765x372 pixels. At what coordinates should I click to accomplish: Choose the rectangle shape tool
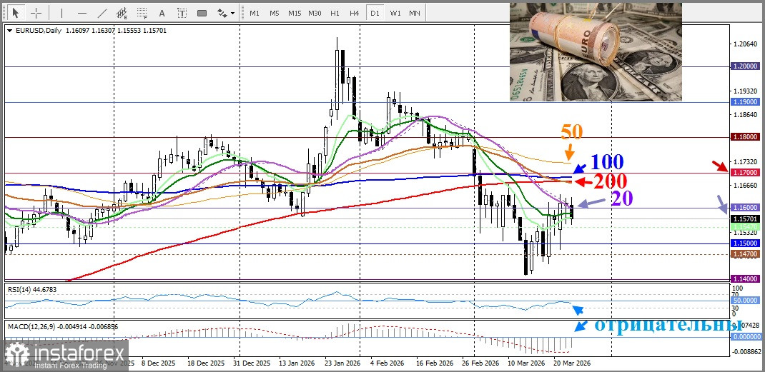[x=202, y=13]
